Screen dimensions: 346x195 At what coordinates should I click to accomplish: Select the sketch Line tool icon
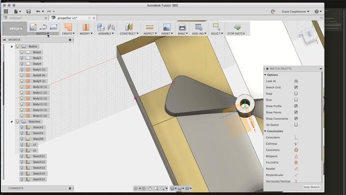[43, 27]
